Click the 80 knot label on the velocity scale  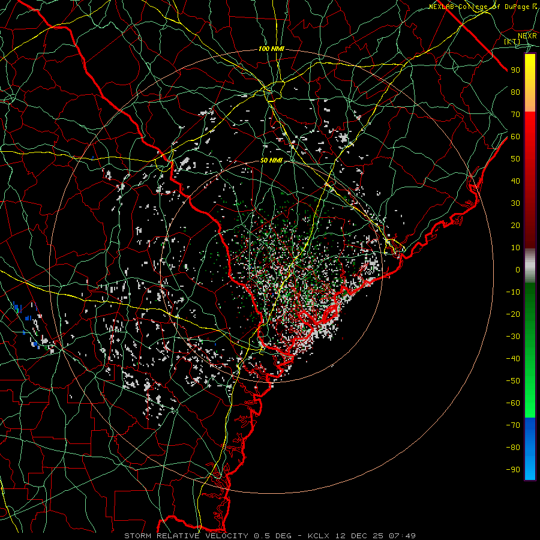(x=515, y=92)
